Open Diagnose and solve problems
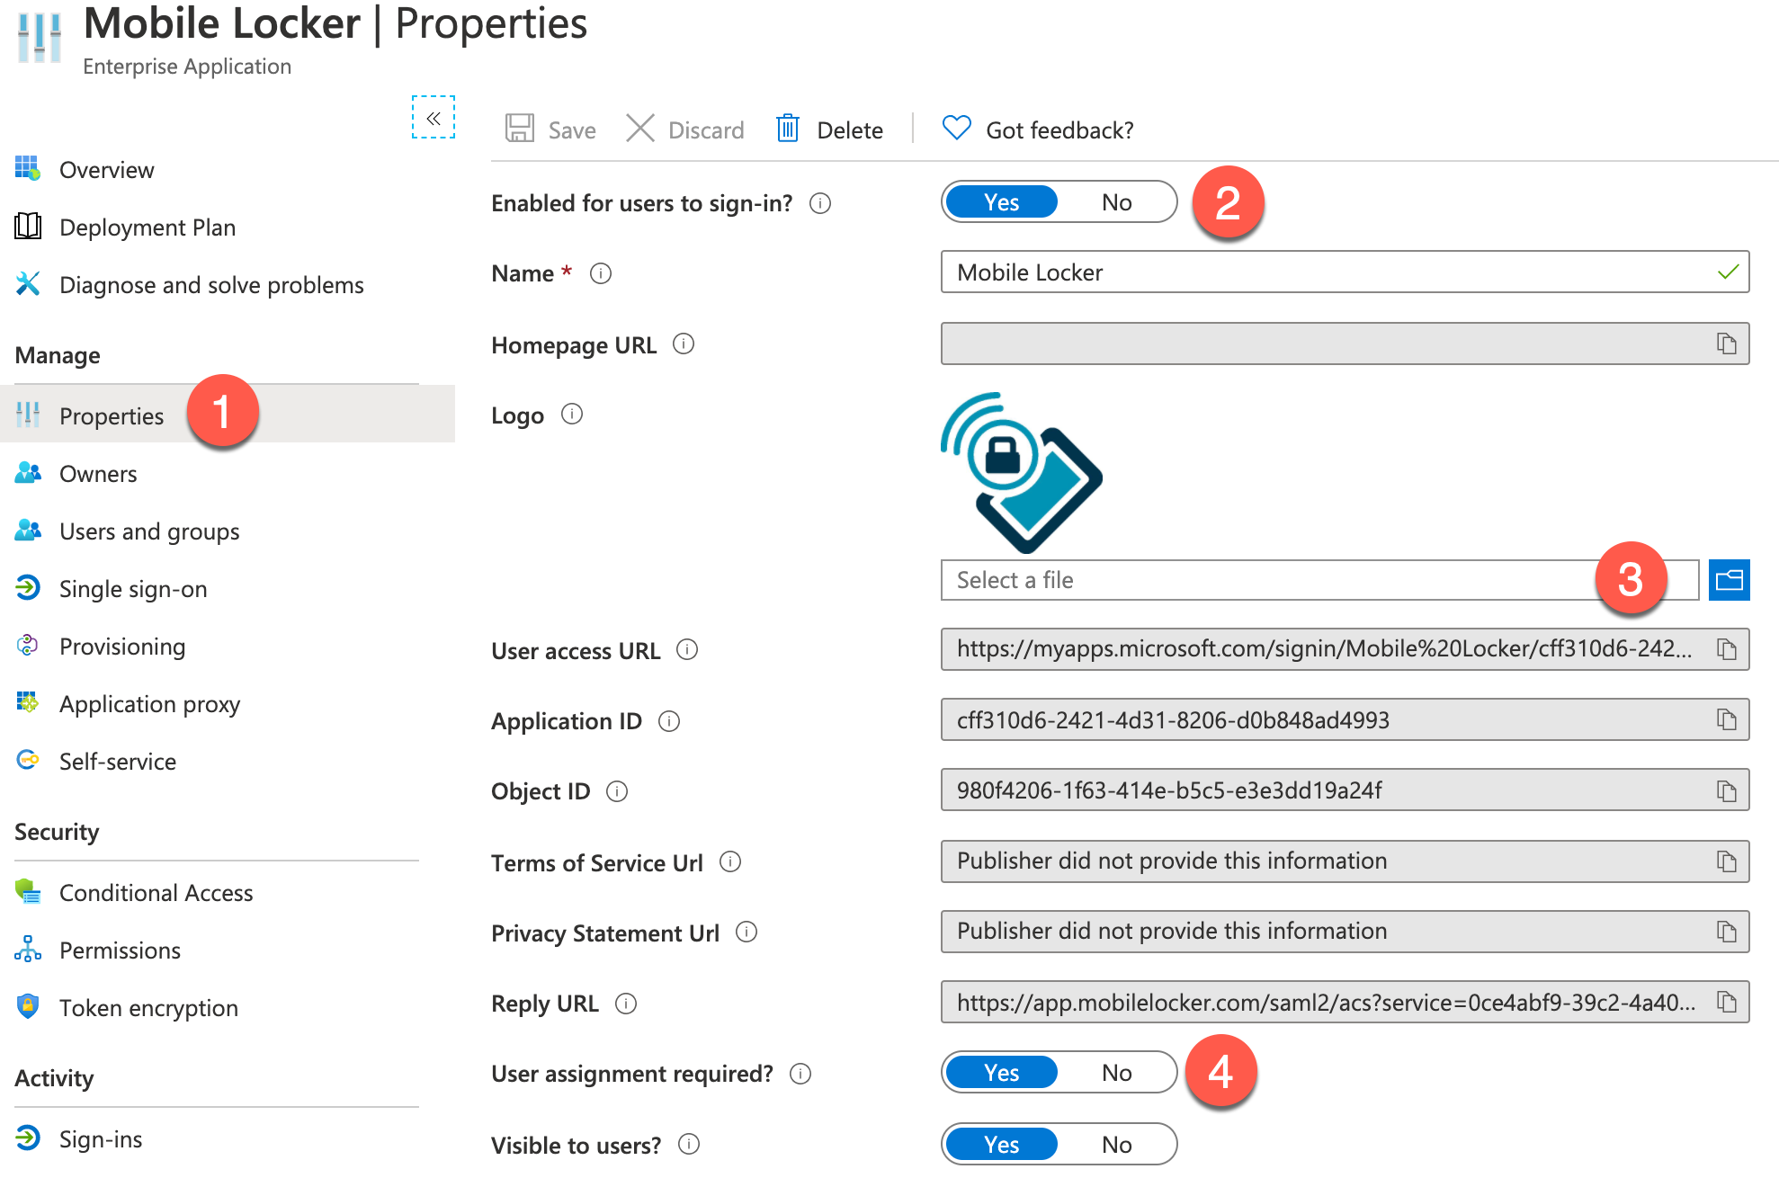1779x1178 pixels. tap(211, 285)
